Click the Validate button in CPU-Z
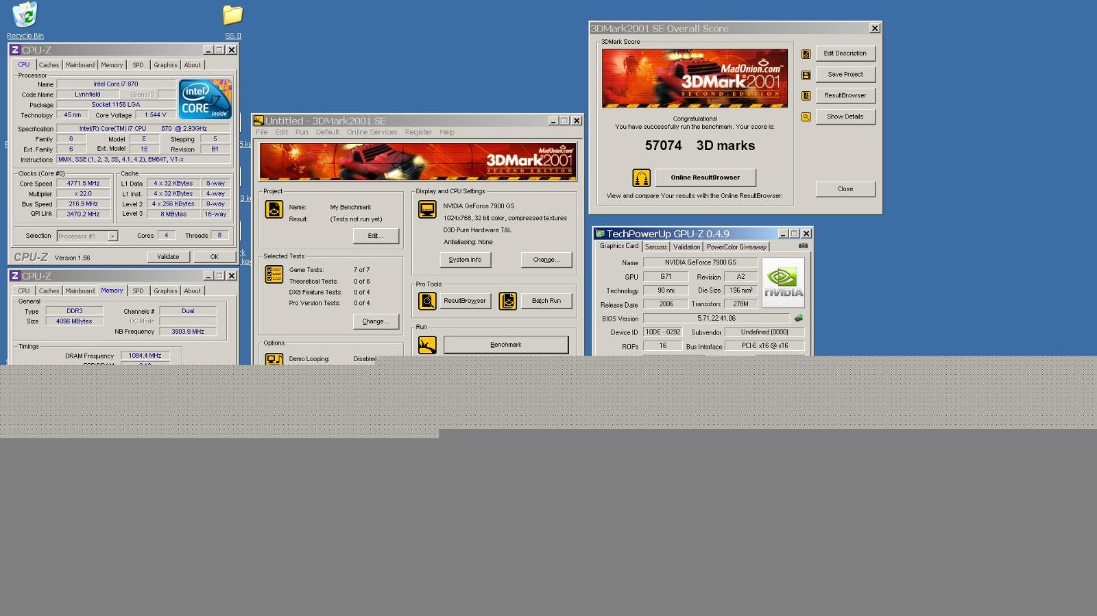Viewport: 1097px width, 616px height. point(168,257)
